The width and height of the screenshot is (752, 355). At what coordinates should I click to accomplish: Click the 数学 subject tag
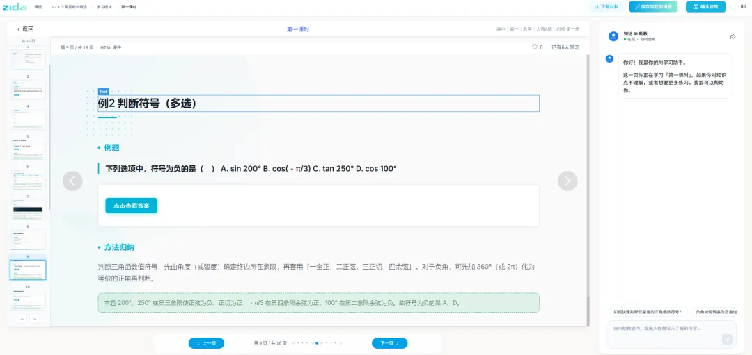coord(527,29)
